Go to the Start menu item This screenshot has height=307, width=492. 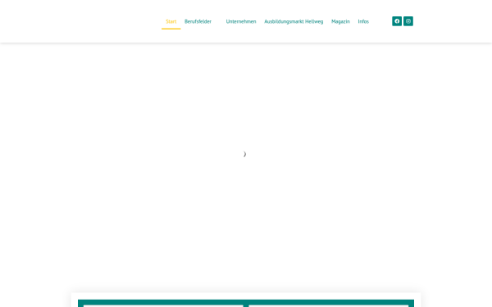[x=171, y=21]
